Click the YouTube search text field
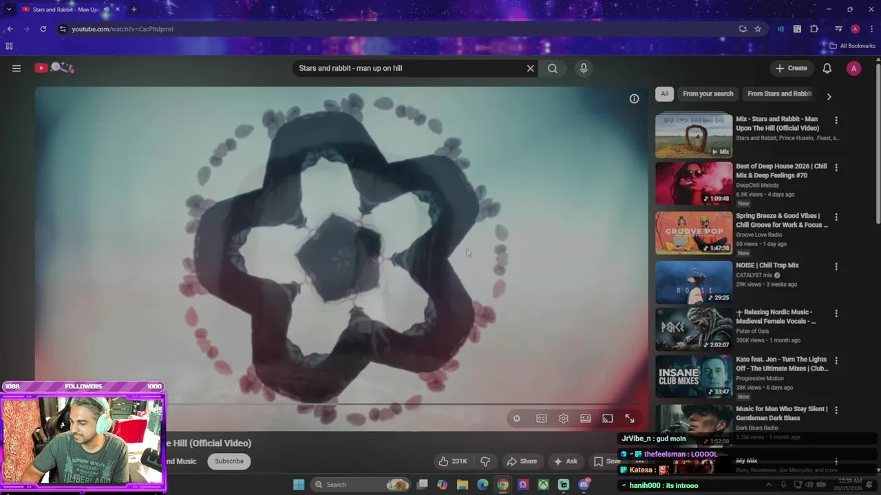The width and height of the screenshot is (881, 495). [409, 68]
